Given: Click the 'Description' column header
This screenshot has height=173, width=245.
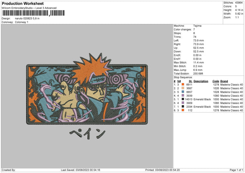Looking at the screenshot, I should pos(201,81).
